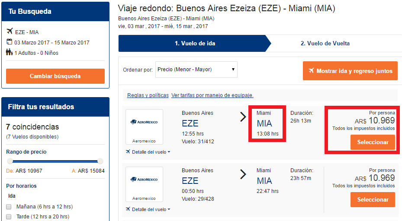
Task: Click the plane icon in first Detalle del vuelo
Action: coord(128,152)
